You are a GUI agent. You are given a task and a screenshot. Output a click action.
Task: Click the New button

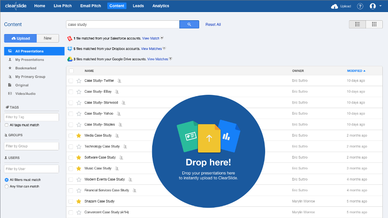point(48,38)
